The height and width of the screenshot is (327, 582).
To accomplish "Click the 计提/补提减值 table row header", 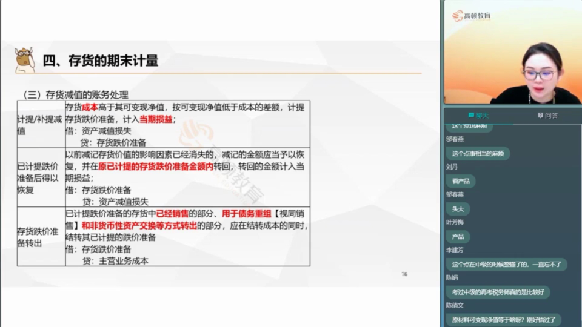I will tap(39, 124).
